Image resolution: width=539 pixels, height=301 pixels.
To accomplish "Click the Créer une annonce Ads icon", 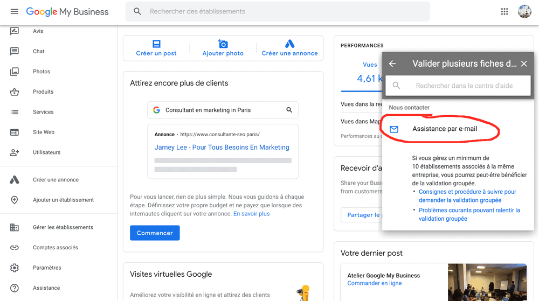I will (x=290, y=44).
